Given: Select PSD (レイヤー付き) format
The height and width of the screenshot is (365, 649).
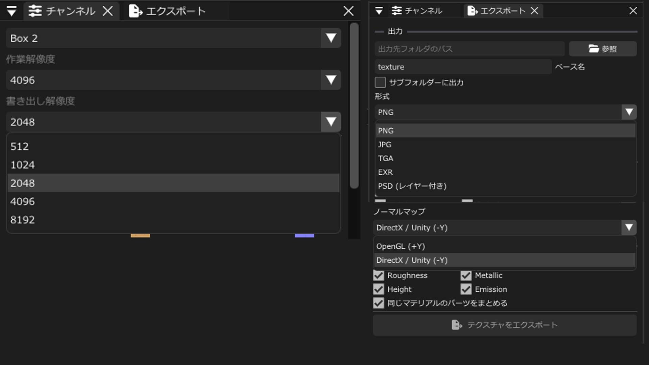Looking at the screenshot, I should 506,186.
